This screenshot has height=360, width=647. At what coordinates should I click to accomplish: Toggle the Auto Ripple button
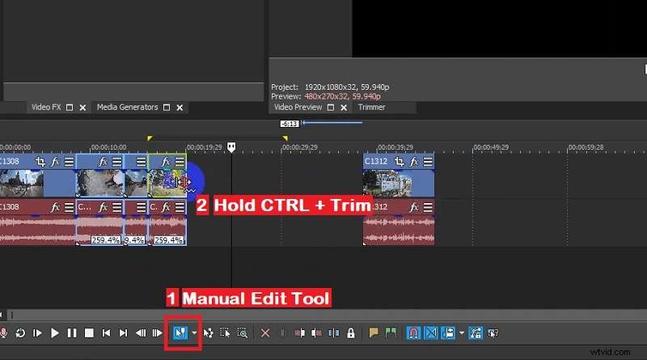tap(448, 332)
